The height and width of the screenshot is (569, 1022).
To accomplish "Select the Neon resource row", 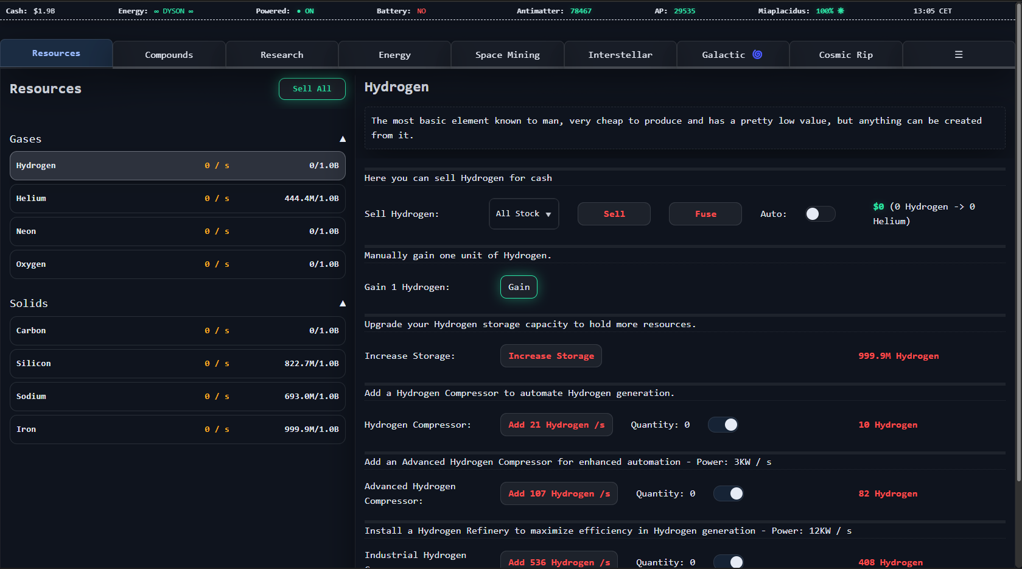I will (x=178, y=231).
